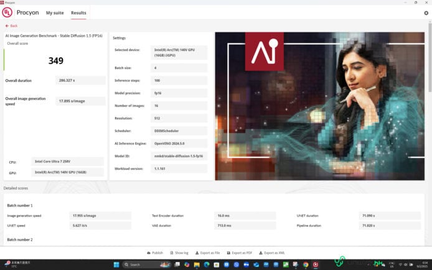The width and height of the screenshot is (432, 270).
Task: Open the Windows Start menu
Action: pyautogui.click(x=116, y=264)
